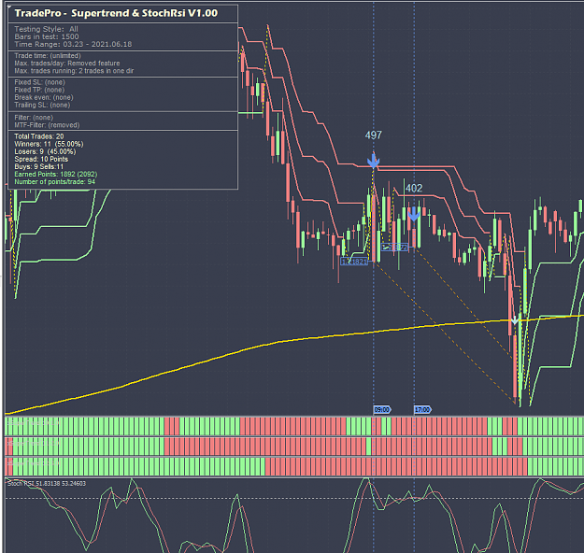Select the 1.21821 price label box

click(x=354, y=262)
